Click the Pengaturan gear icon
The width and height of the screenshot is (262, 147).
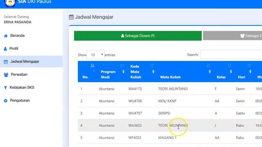point(6,101)
